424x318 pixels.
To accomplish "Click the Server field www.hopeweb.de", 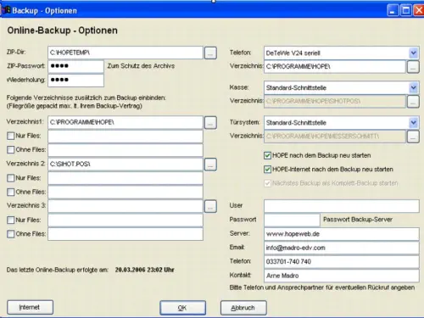I will [x=342, y=234].
